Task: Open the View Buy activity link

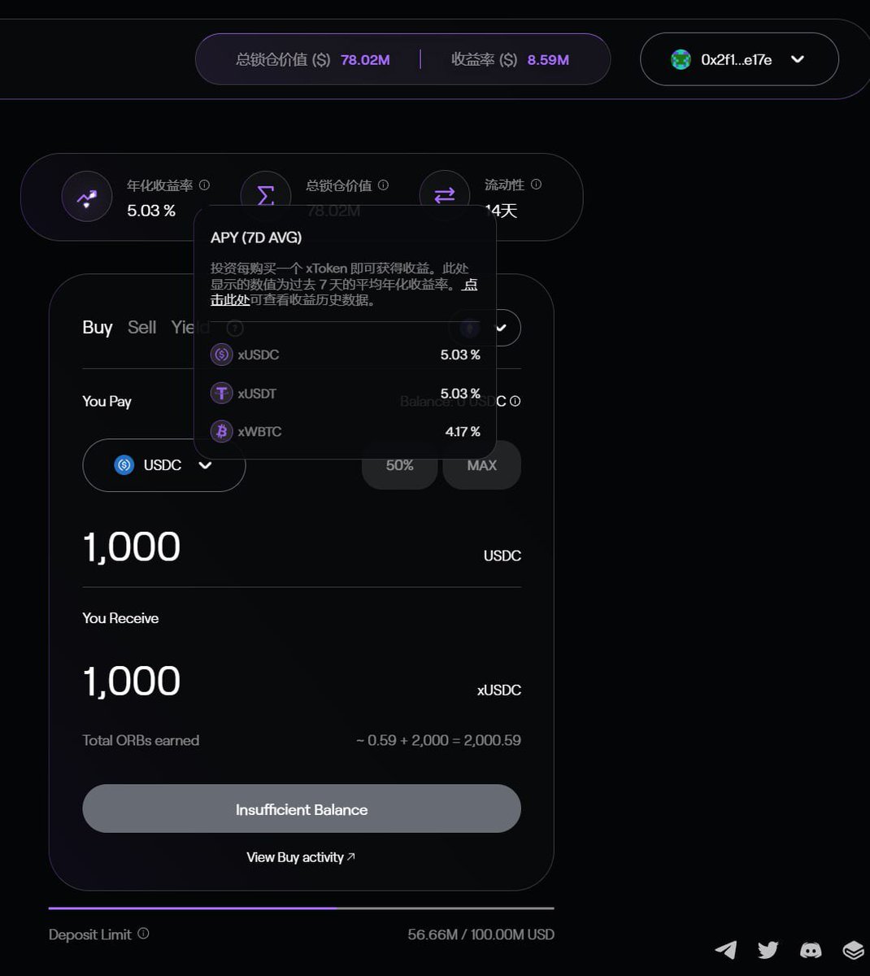Action: (x=301, y=857)
